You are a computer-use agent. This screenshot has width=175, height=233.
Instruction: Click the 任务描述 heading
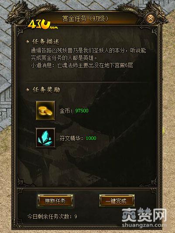point(46,42)
